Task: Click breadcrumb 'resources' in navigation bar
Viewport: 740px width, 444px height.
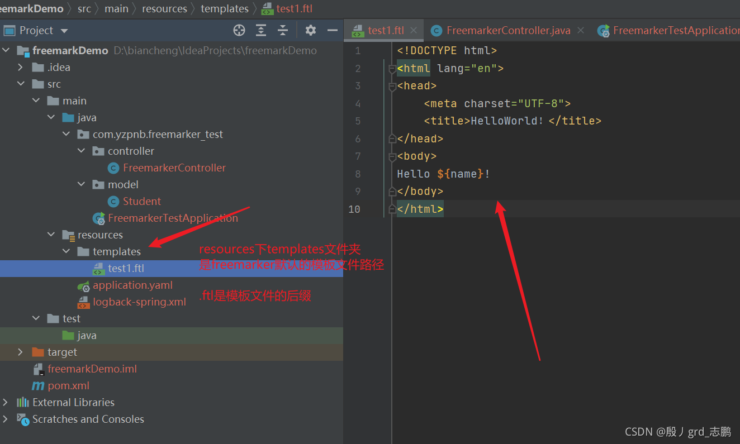Action: pos(165,8)
